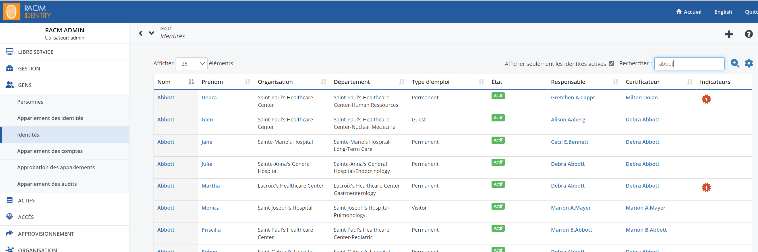
Task: Open Martha first name link
Action: 210,186
